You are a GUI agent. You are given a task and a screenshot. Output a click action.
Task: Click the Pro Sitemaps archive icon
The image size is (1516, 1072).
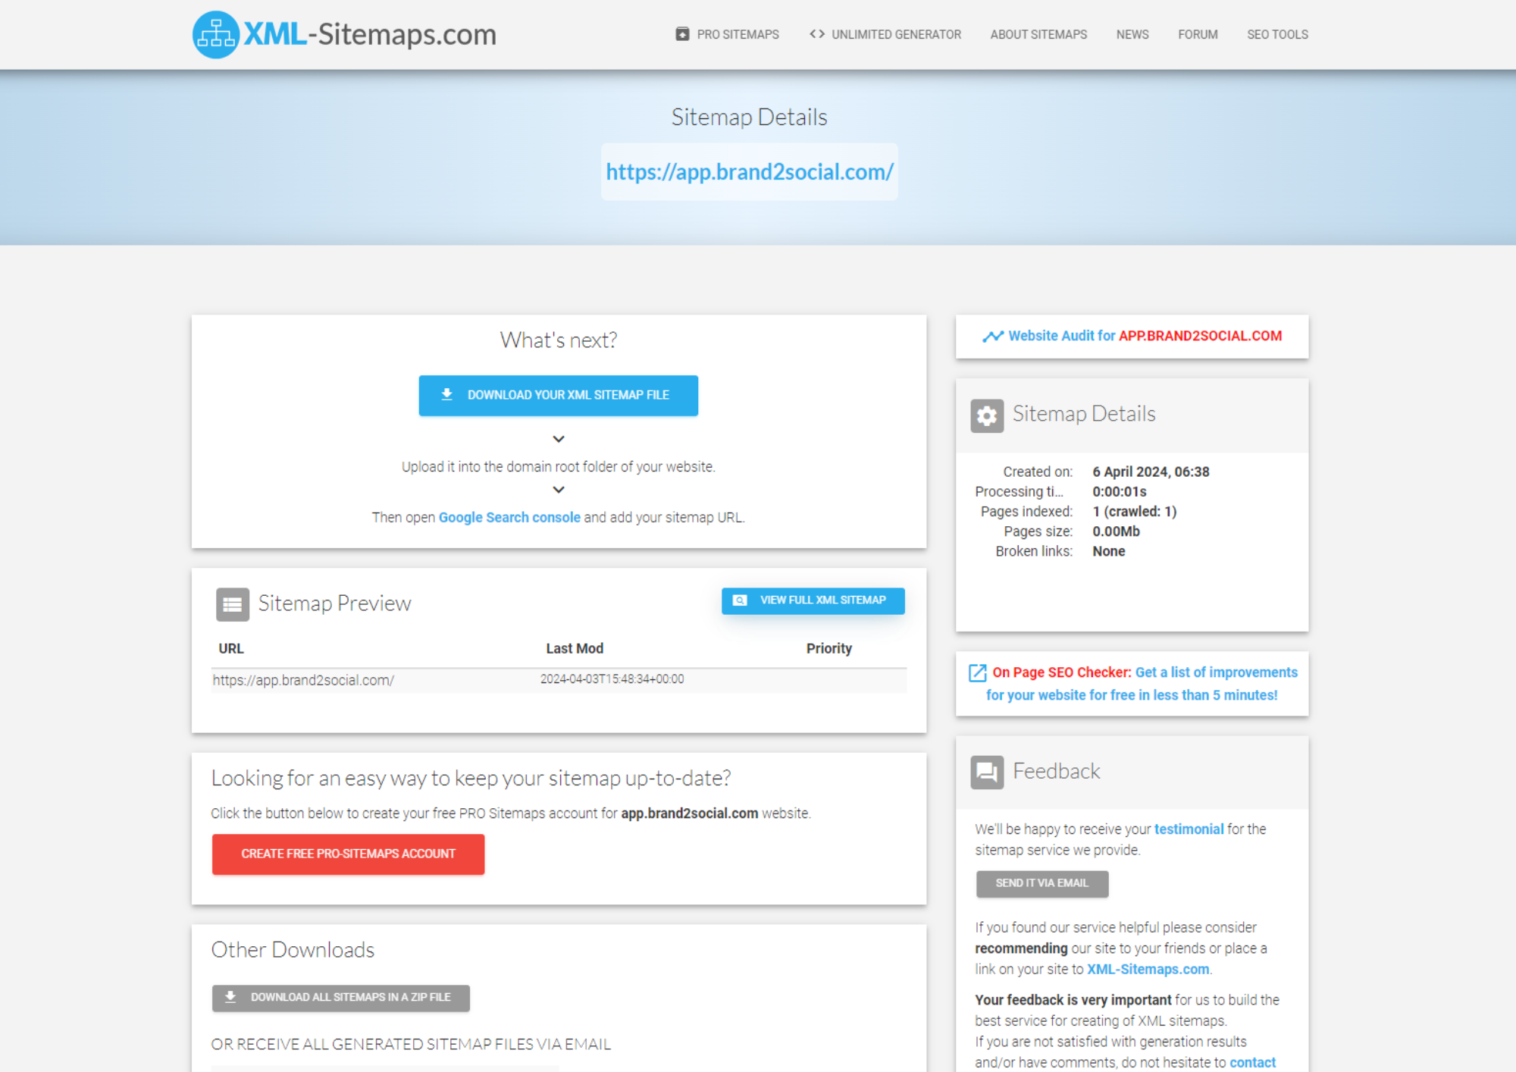[x=682, y=34]
